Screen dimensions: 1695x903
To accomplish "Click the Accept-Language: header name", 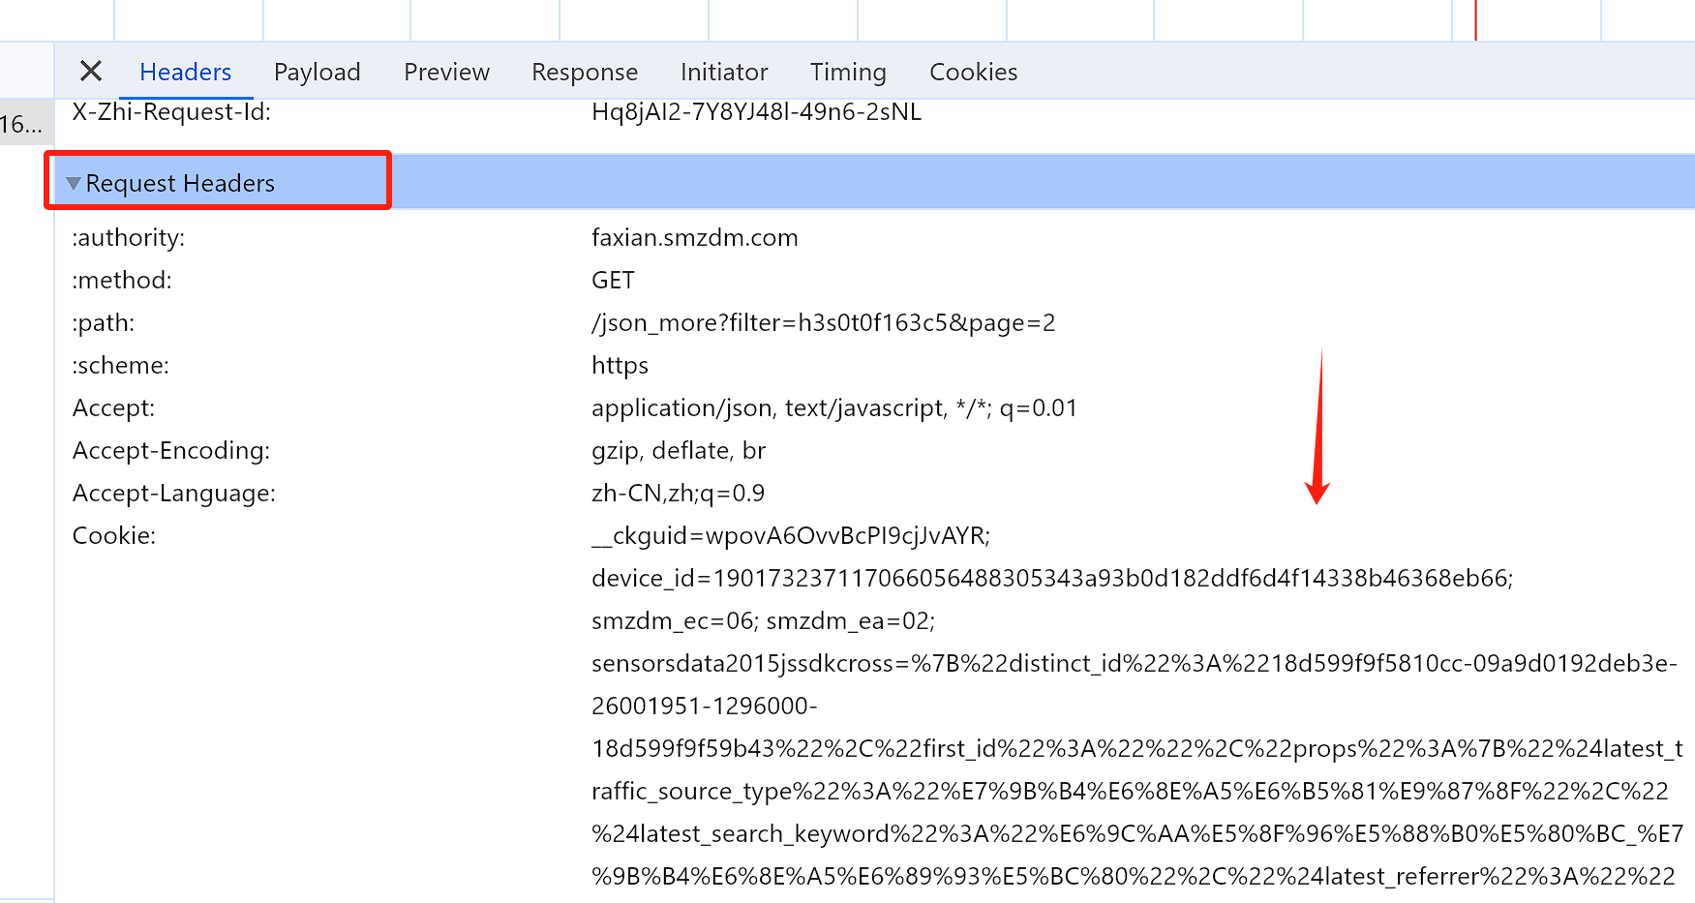I will pos(174,494).
